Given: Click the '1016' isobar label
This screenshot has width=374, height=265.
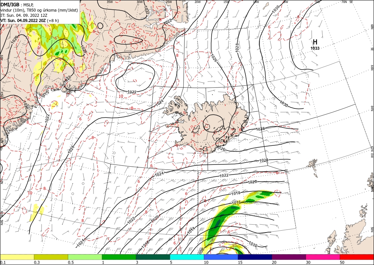Looking at the screenshot, I should 236,203.
